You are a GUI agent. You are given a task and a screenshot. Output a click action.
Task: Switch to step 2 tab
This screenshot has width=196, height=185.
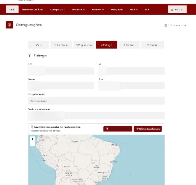61,45
